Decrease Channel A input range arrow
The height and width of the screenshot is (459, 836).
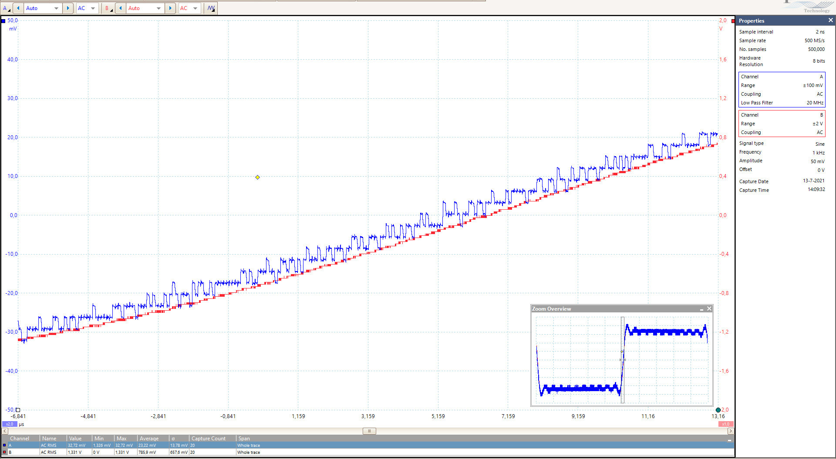pyautogui.click(x=18, y=8)
